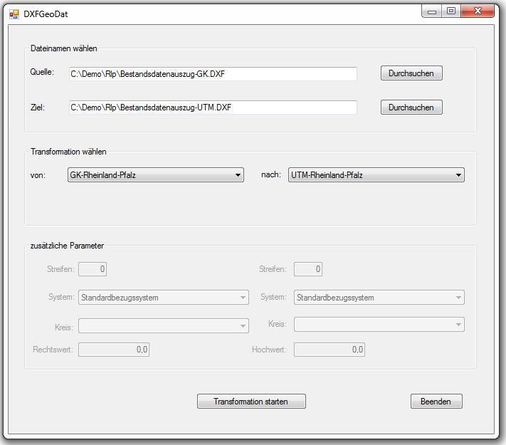
Task: Click into the Hochwert value field
Action: click(330, 350)
